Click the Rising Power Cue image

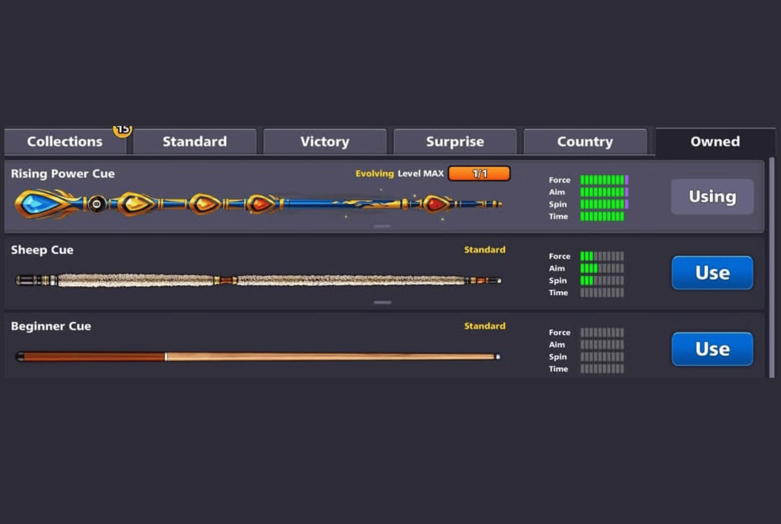click(258, 204)
